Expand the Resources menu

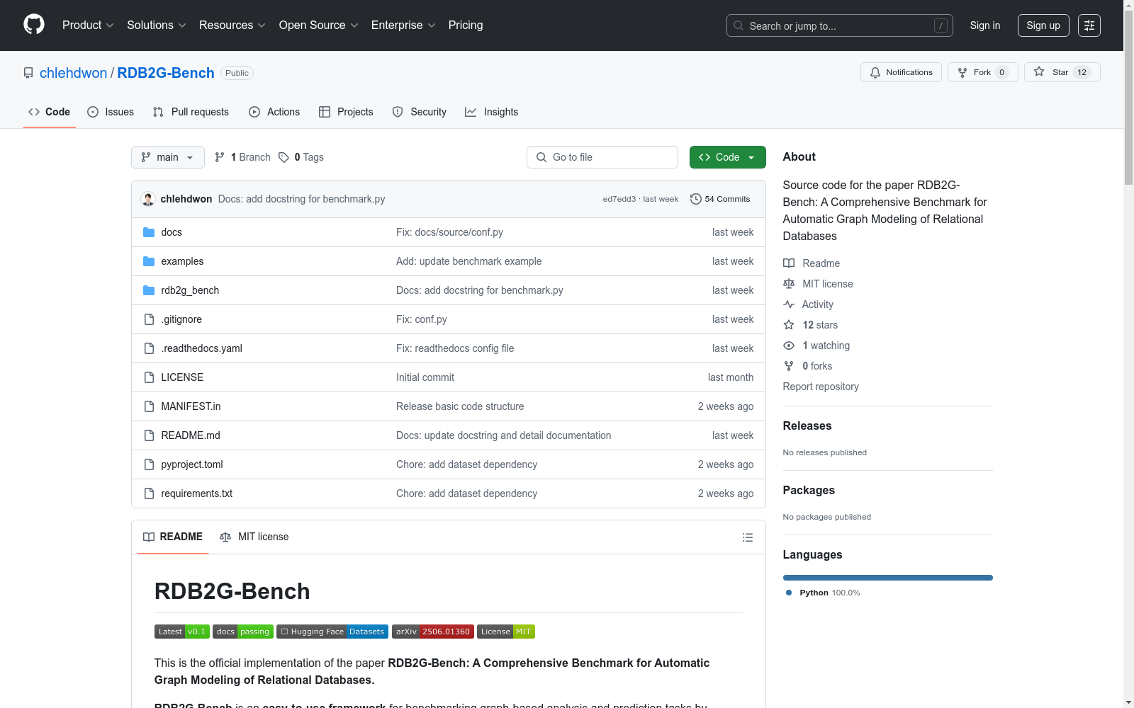232,25
